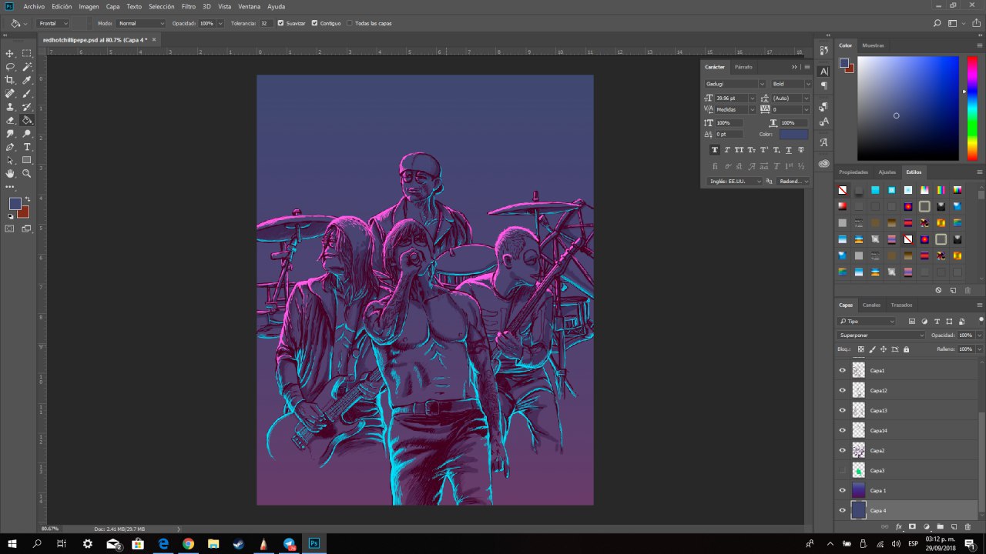
Task: Select the Path Selection tool
Action: coord(10,160)
